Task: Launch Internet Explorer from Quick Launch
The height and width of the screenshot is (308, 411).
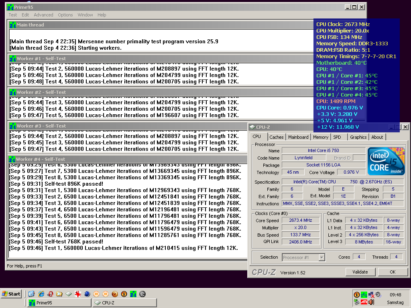Action: click(x=41, y=294)
